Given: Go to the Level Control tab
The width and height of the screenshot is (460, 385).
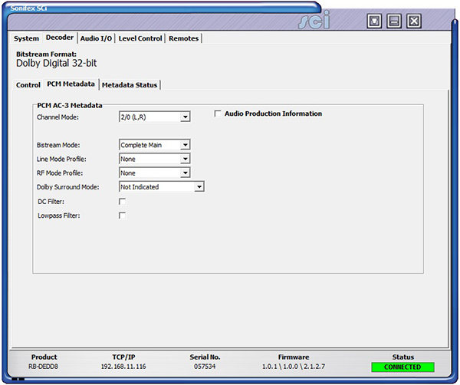Looking at the screenshot, I should click(x=140, y=38).
